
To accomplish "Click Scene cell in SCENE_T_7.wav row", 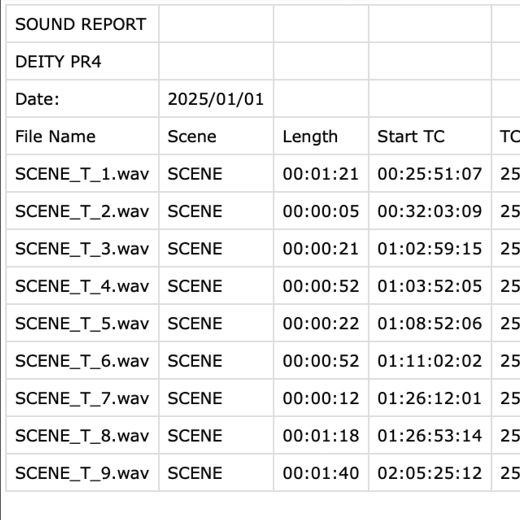I will pos(195,398).
